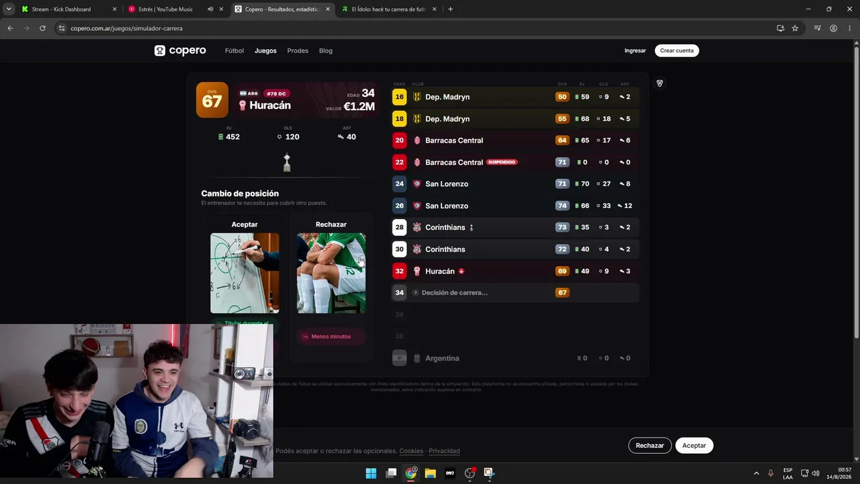Viewport: 860px width, 484px height.
Task: Accept cookies with the Aceptar button
Action: pyautogui.click(x=694, y=446)
